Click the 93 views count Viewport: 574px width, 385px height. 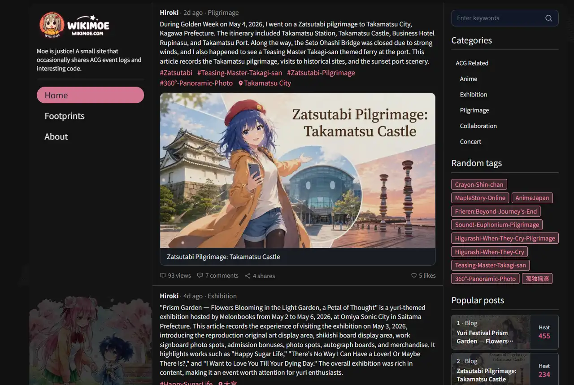point(179,276)
